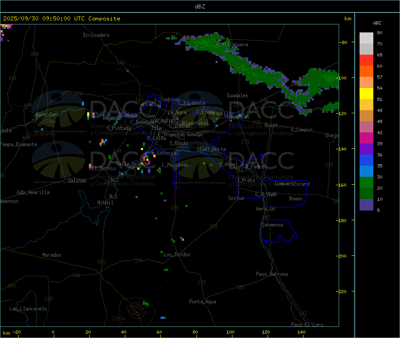Click the Morados label
Viewport: 400px width, 338px height.
click(x=52, y=255)
